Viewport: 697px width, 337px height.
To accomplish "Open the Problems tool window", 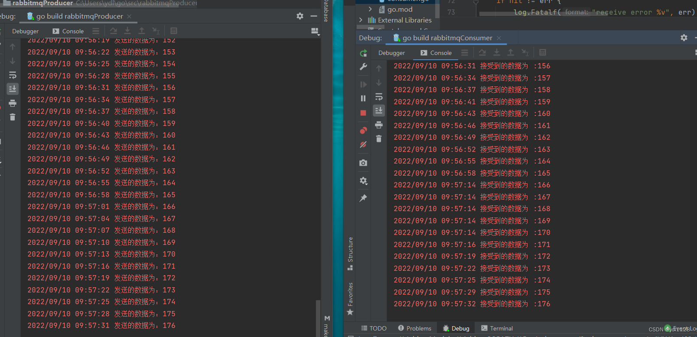I will (414, 328).
